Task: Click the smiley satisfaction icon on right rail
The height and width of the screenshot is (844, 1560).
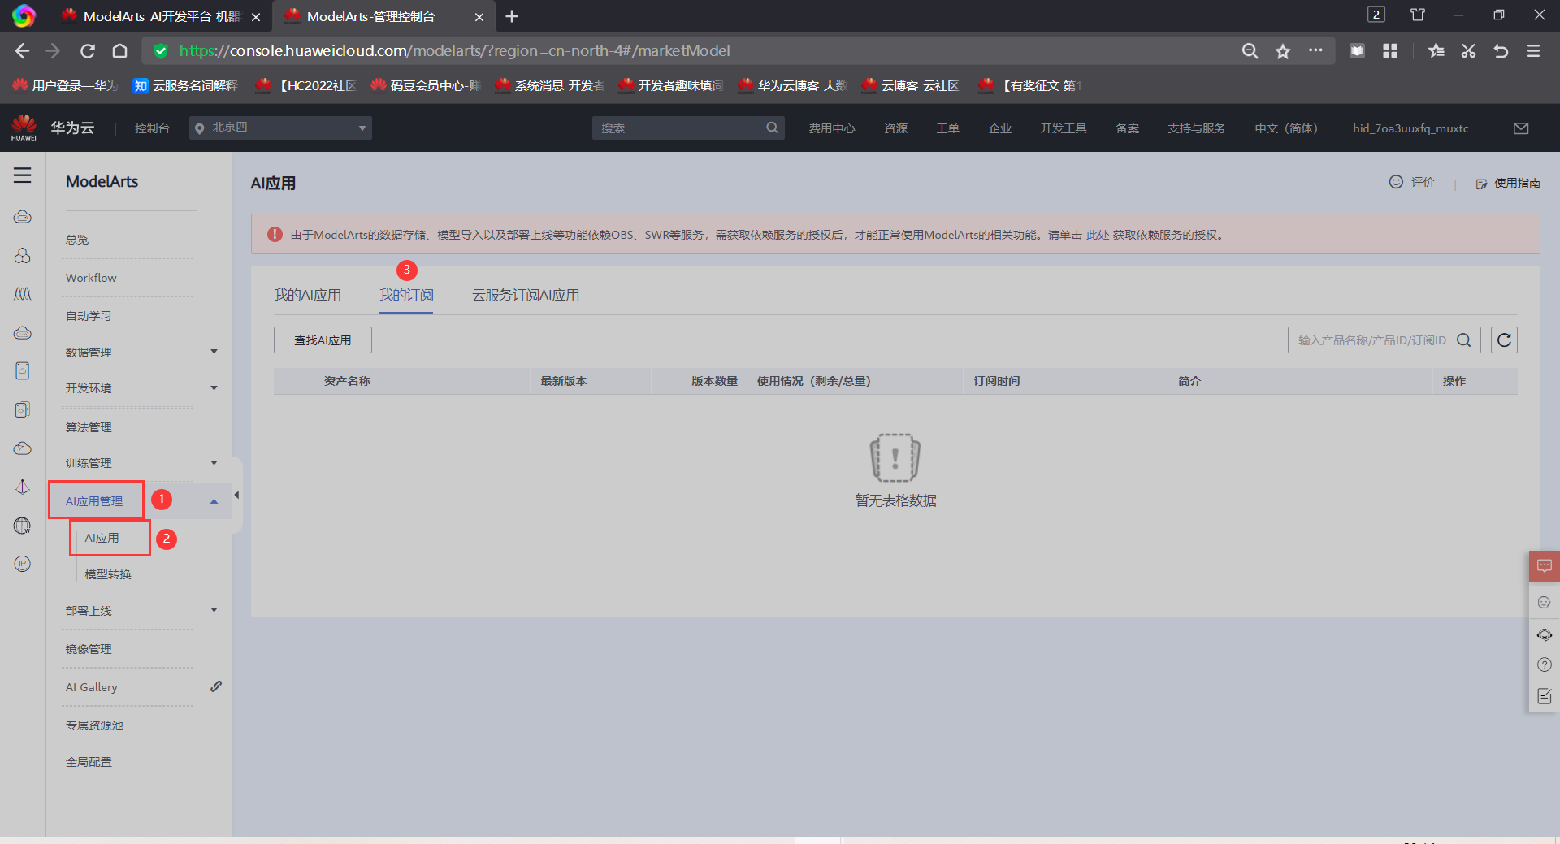Action: 1545,603
